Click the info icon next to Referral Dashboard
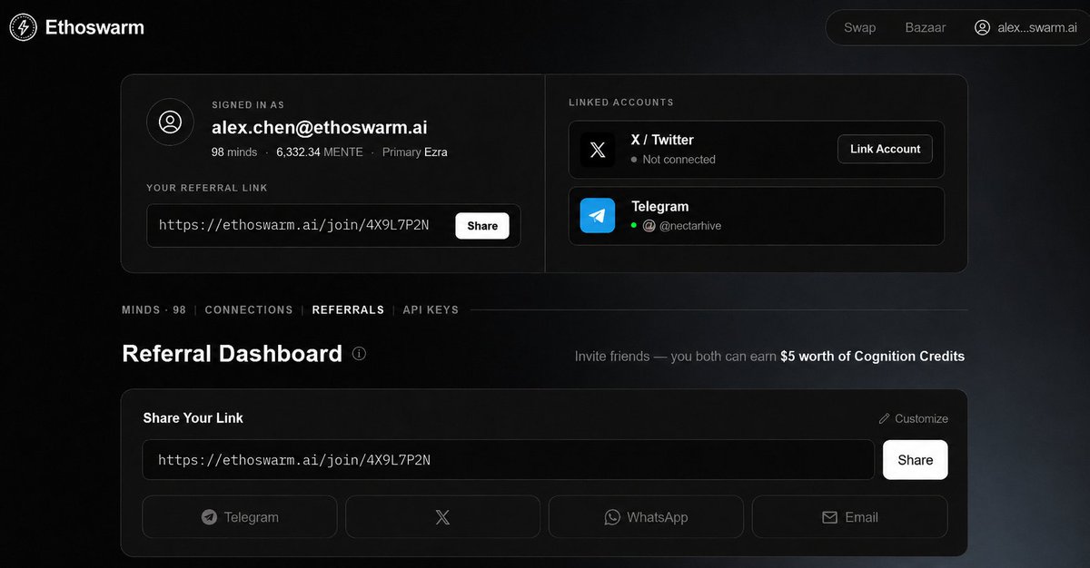This screenshot has height=568, width=1090. coord(359,354)
